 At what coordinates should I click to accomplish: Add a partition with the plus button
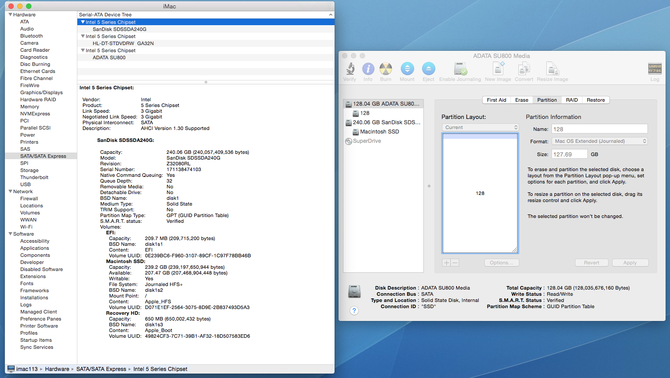point(446,263)
